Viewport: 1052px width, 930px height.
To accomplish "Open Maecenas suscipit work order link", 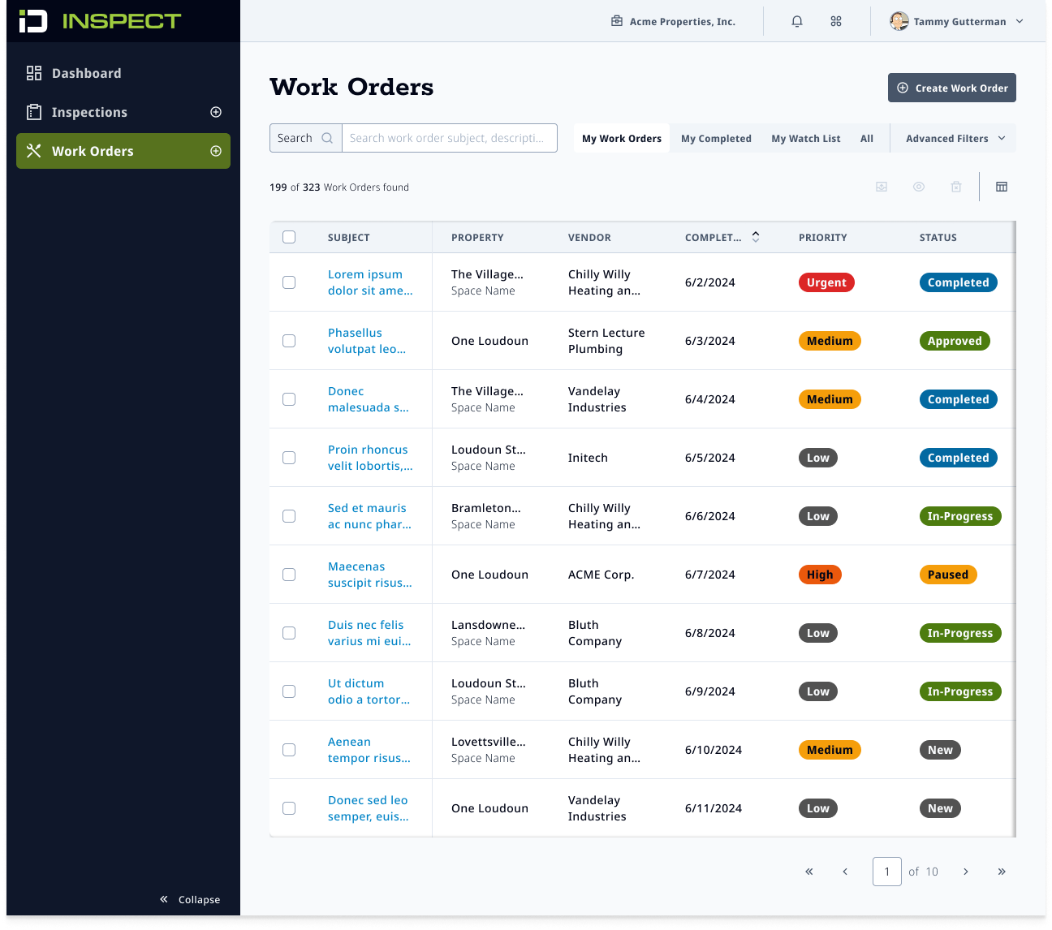I will pyautogui.click(x=370, y=575).
